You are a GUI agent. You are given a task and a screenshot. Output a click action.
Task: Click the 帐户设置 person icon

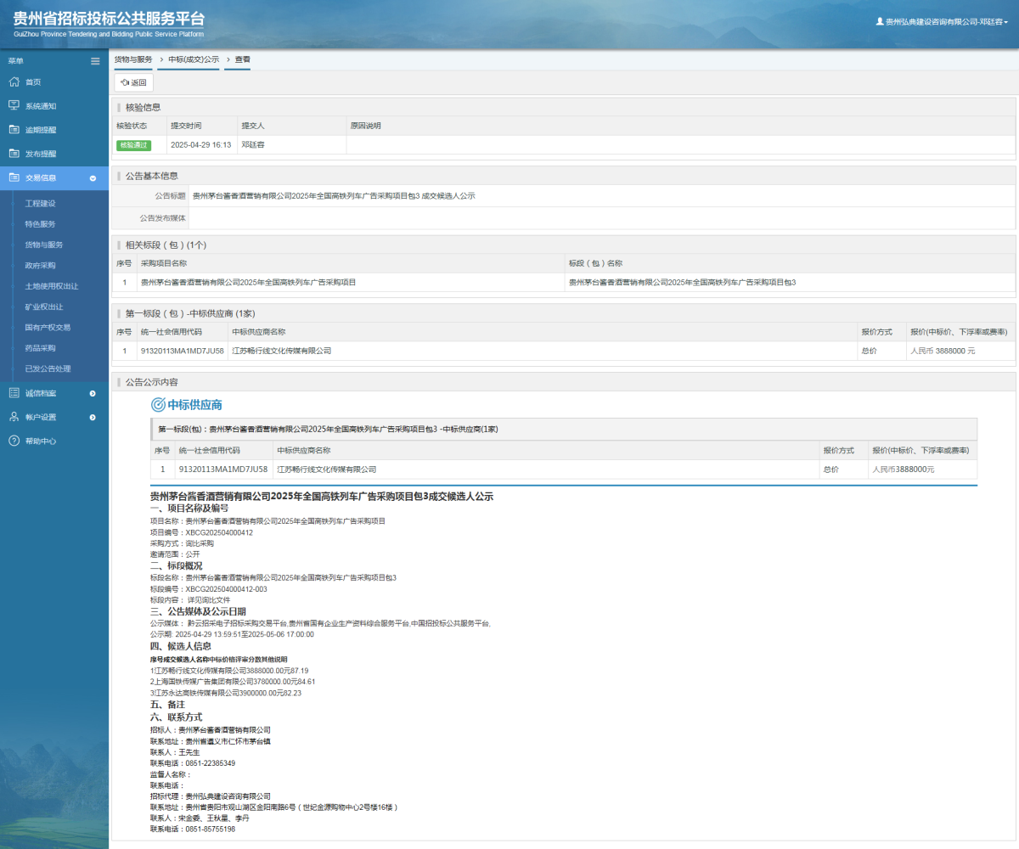click(x=14, y=417)
